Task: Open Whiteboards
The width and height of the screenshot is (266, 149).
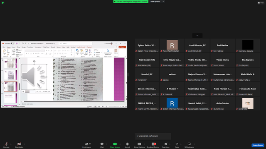Action: [x=189, y=145]
